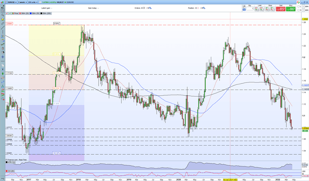Click the blue SMA (50) color swatch
The image size is (309, 181).
click(x=31, y=13)
